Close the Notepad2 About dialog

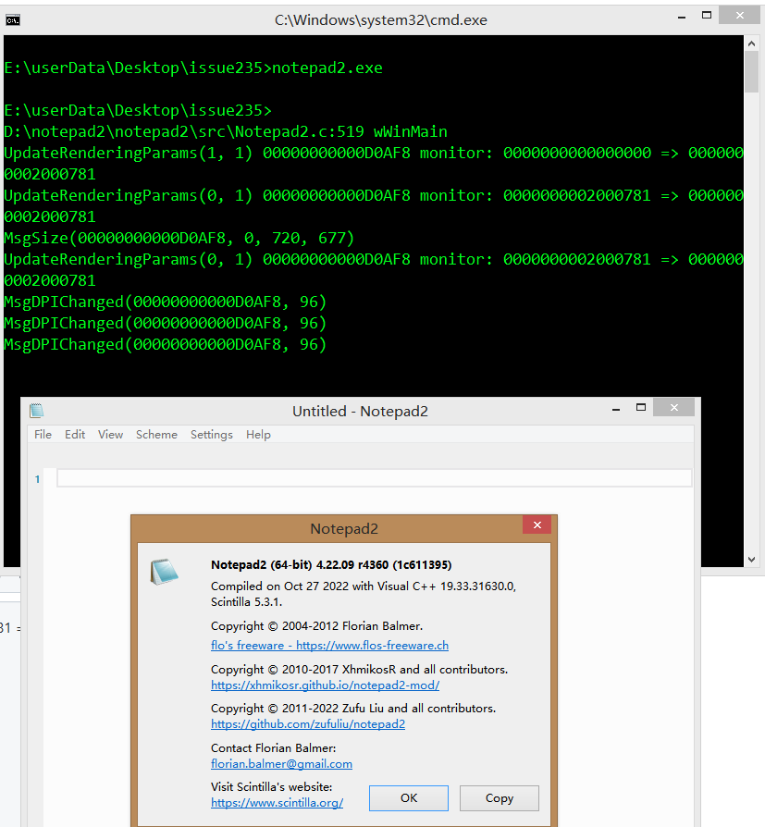(x=537, y=525)
